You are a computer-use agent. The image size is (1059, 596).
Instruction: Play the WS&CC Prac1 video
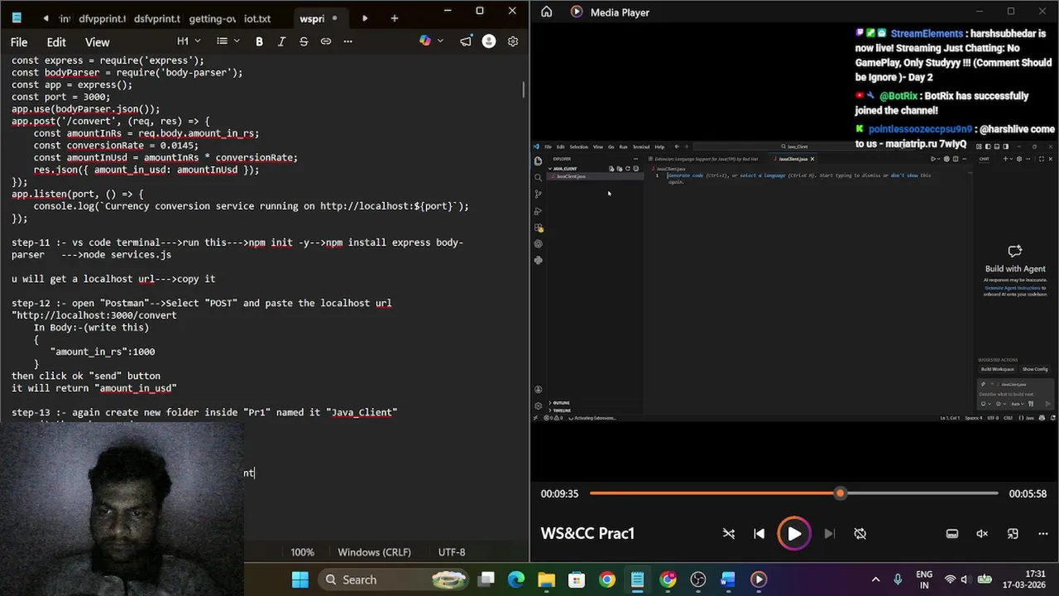(x=793, y=534)
